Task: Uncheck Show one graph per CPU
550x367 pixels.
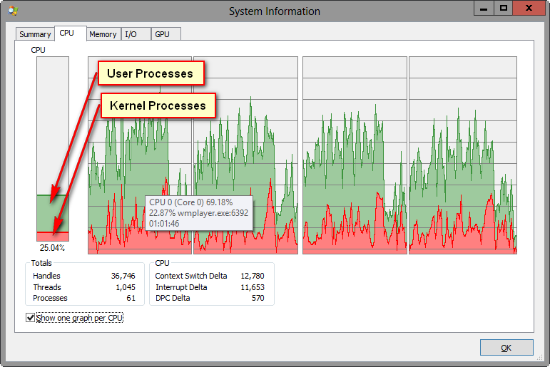Action: [x=30, y=318]
